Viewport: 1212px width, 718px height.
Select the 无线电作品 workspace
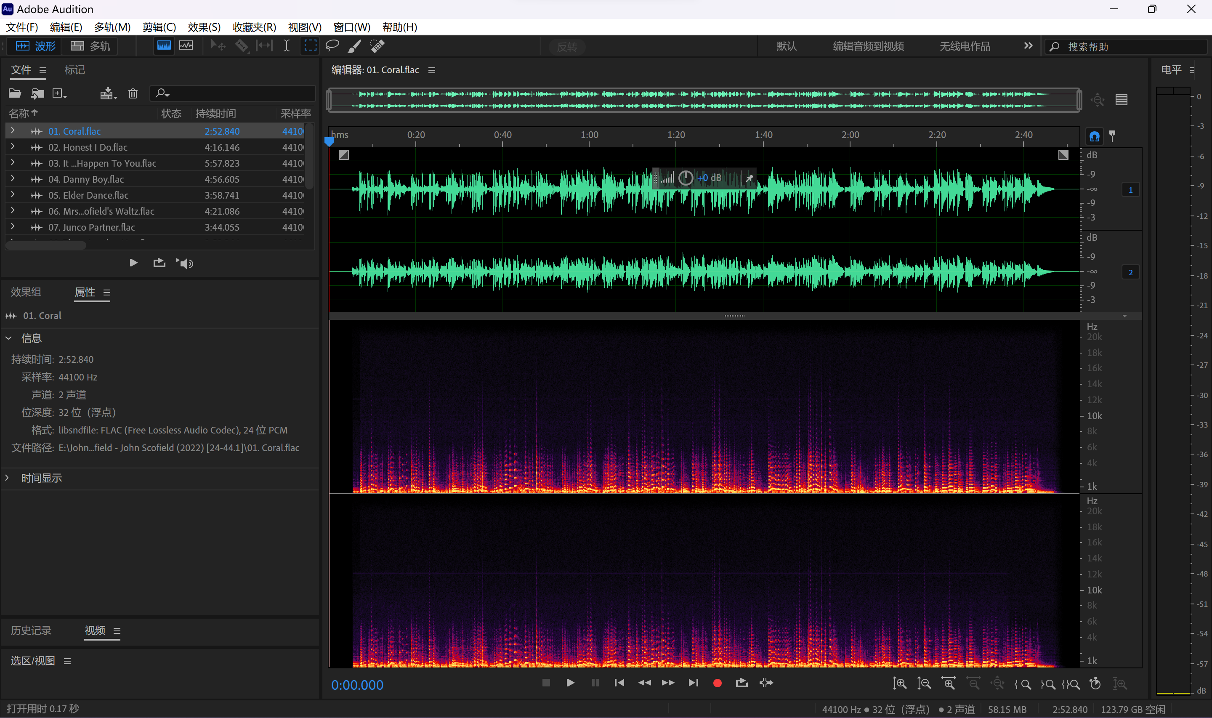(965, 46)
